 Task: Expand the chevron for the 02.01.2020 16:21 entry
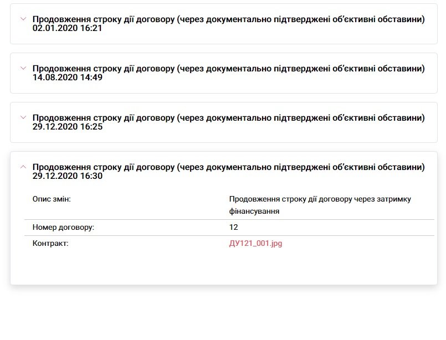point(23,19)
